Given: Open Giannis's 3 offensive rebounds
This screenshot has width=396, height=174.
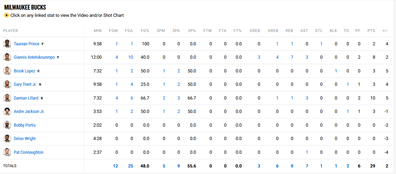Looking at the screenshot, I should pyautogui.click(x=259, y=57).
